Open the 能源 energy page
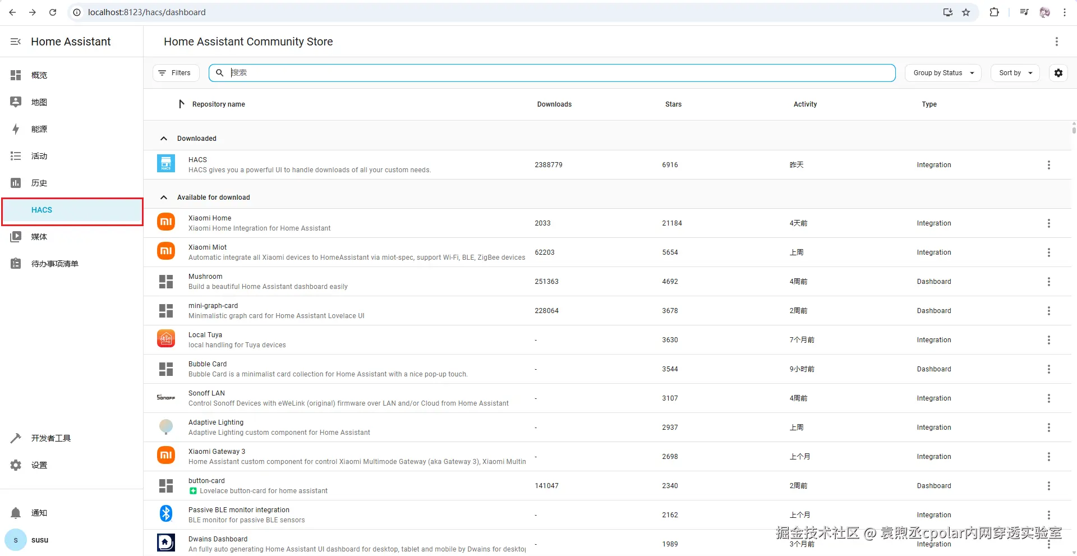The width and height of the screenshot is (1077, 556). point(72,129)
